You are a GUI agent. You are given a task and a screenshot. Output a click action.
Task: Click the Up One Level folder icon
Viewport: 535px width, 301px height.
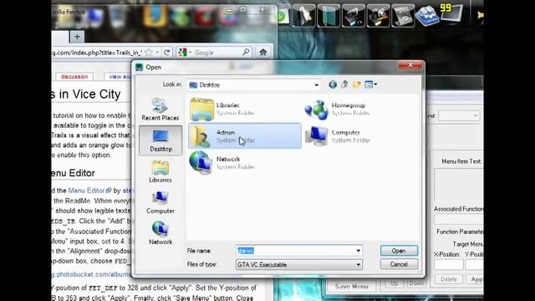pos(344,84)
